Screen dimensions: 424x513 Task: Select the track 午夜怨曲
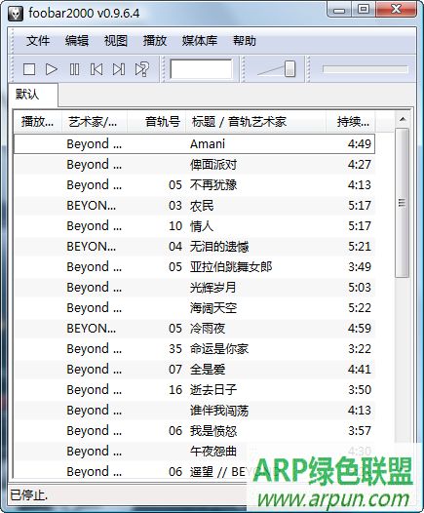(194, 452)
